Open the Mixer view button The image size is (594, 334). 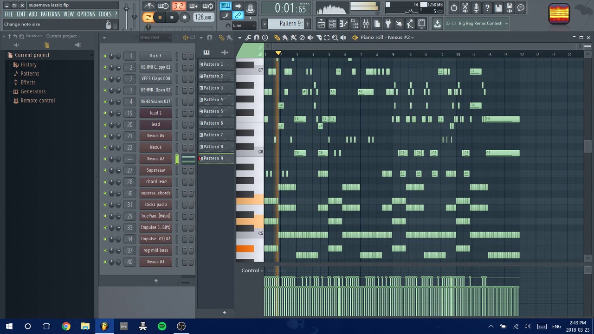click(x=366, y=23)
